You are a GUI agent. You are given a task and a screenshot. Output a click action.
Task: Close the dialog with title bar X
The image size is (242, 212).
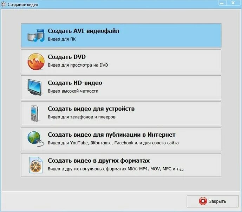click(233, 3)
